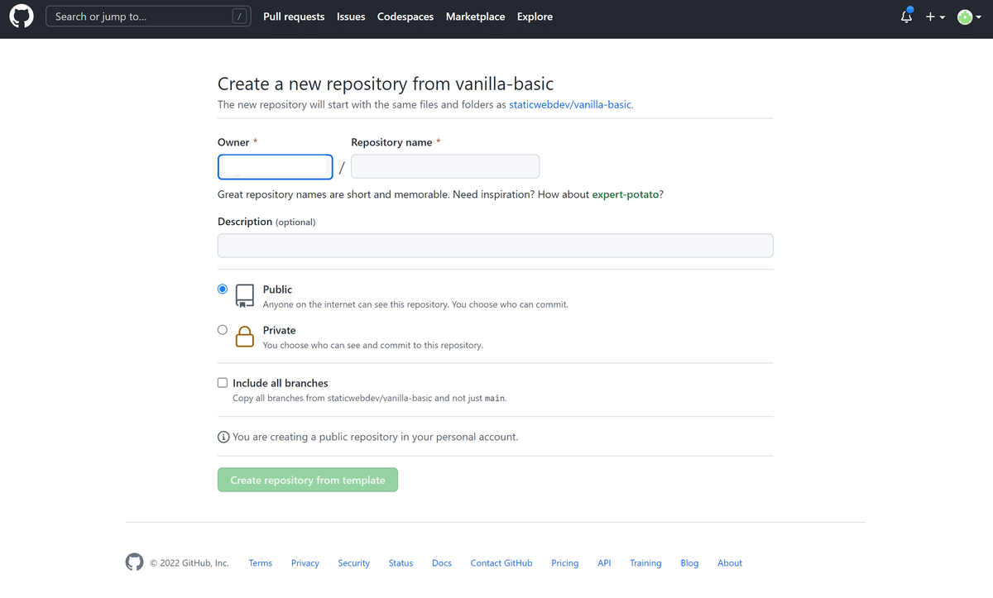The image size is (993, 598).
Task: Click the GitHub footer logo
Action: [x=134, y=562]
